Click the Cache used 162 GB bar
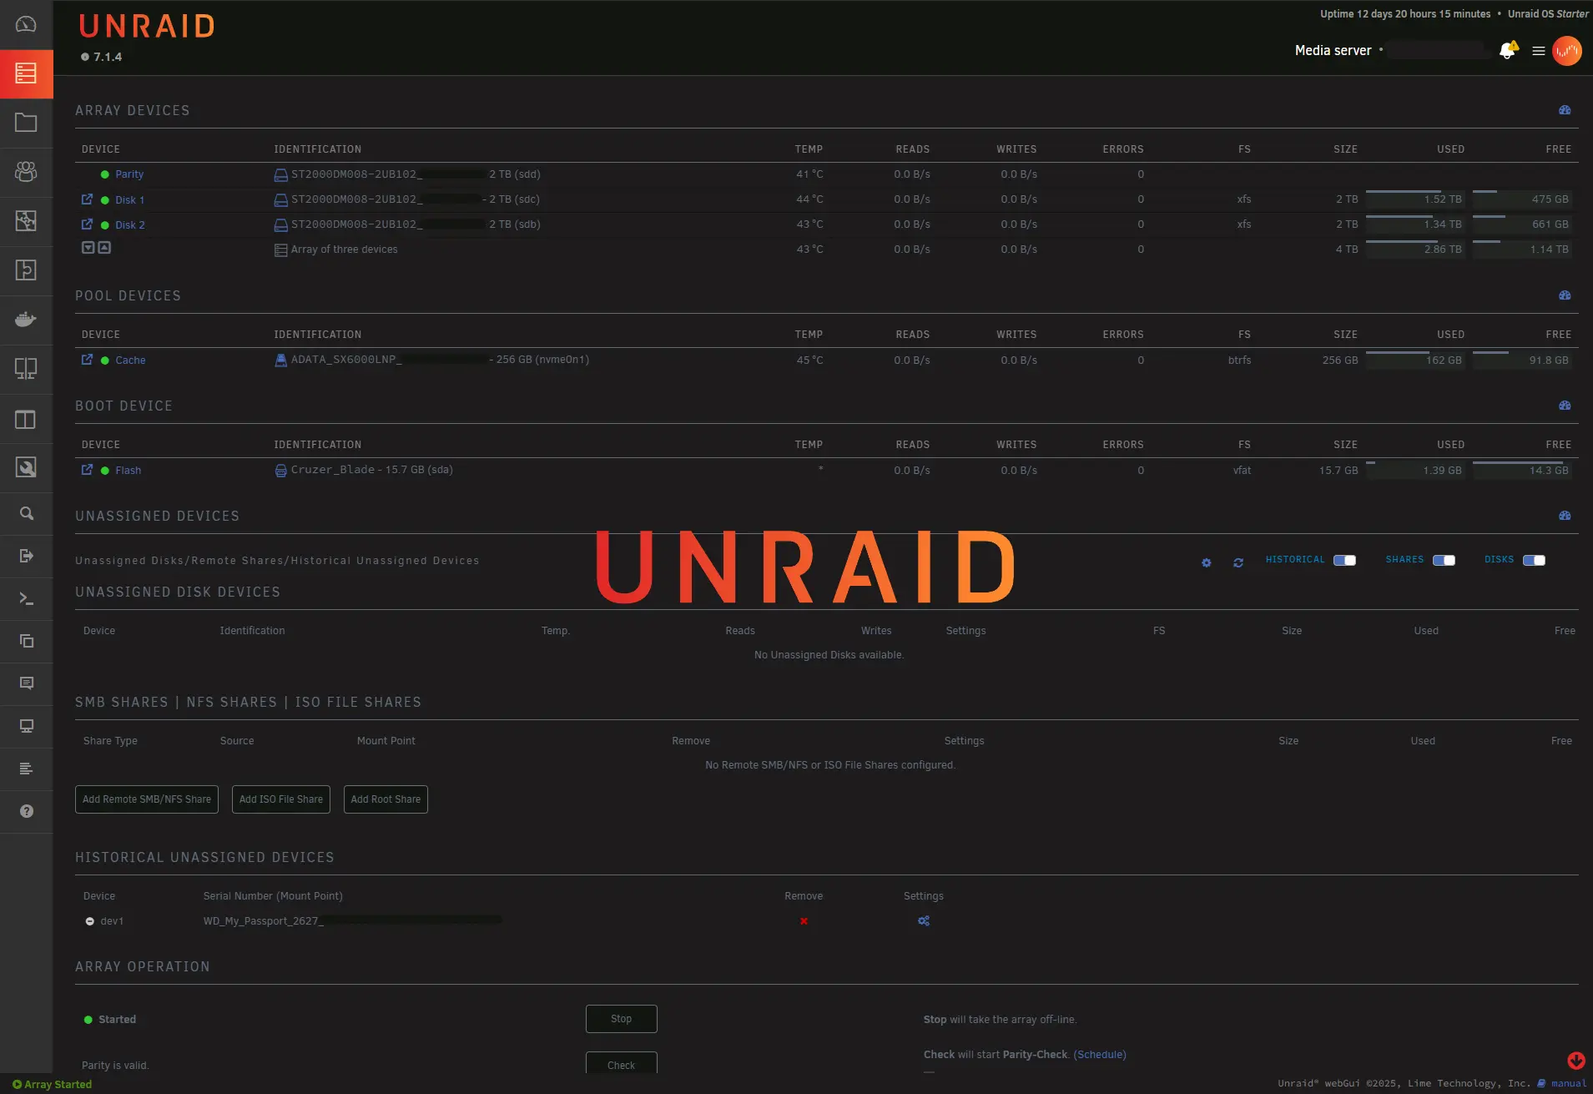The width and height of the screenshot is (1593, 1094). (x=1415, y=360)
